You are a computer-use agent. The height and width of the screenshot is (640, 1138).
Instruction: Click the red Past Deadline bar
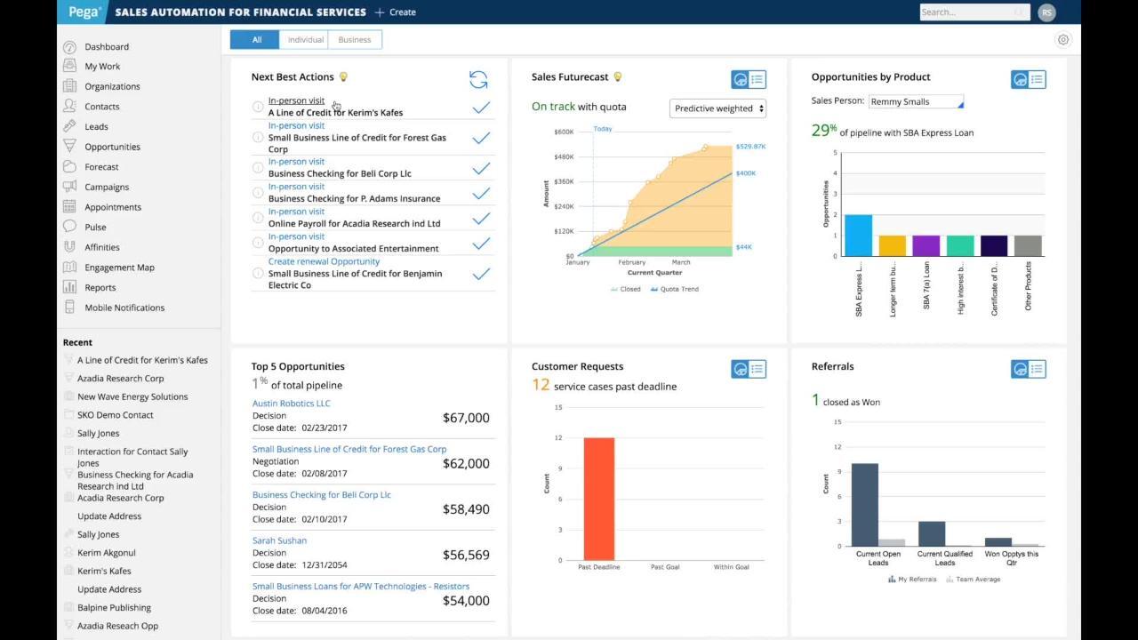point(598,498)
